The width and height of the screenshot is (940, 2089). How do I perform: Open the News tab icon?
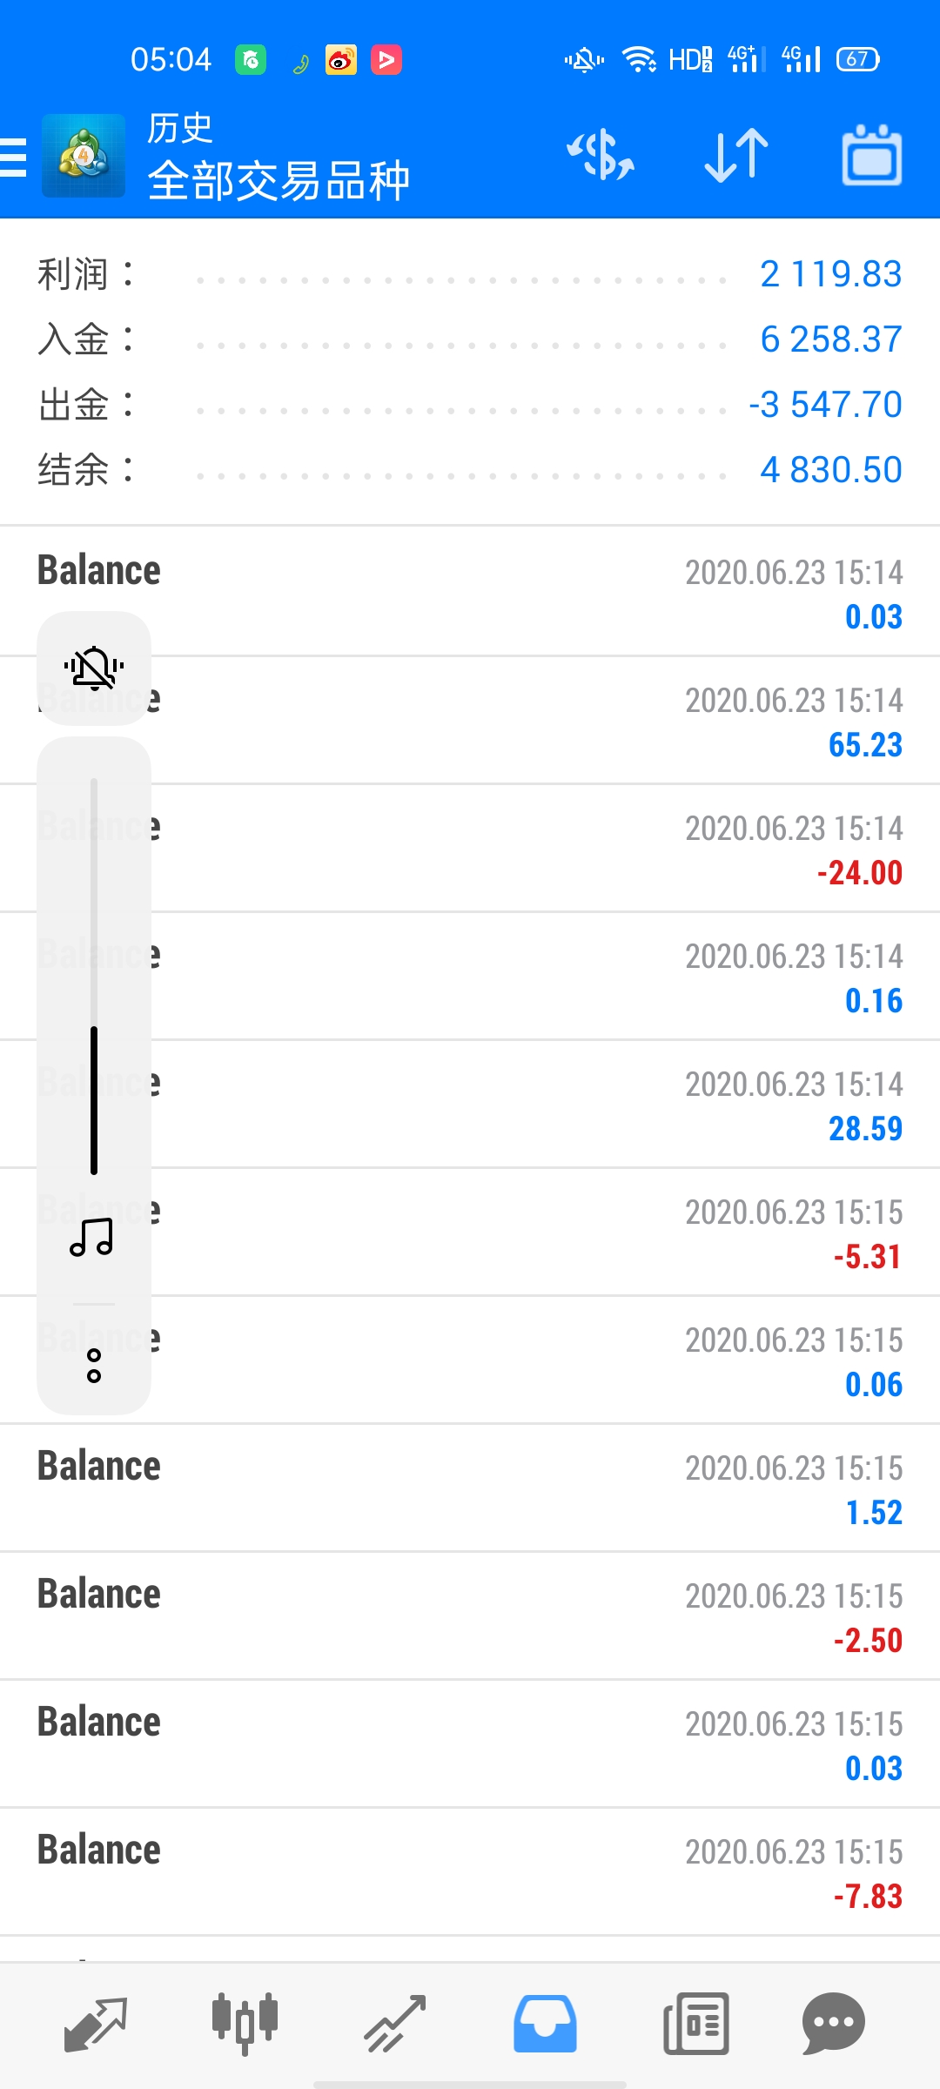click(x=695, y=2024)
